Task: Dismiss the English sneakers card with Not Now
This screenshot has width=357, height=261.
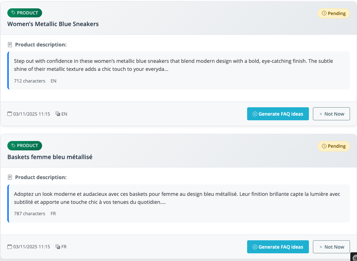Action: (331, 114)
